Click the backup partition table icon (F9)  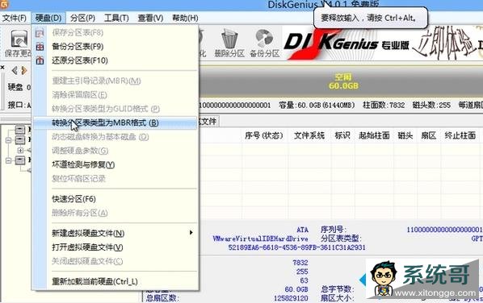[40, 47]
